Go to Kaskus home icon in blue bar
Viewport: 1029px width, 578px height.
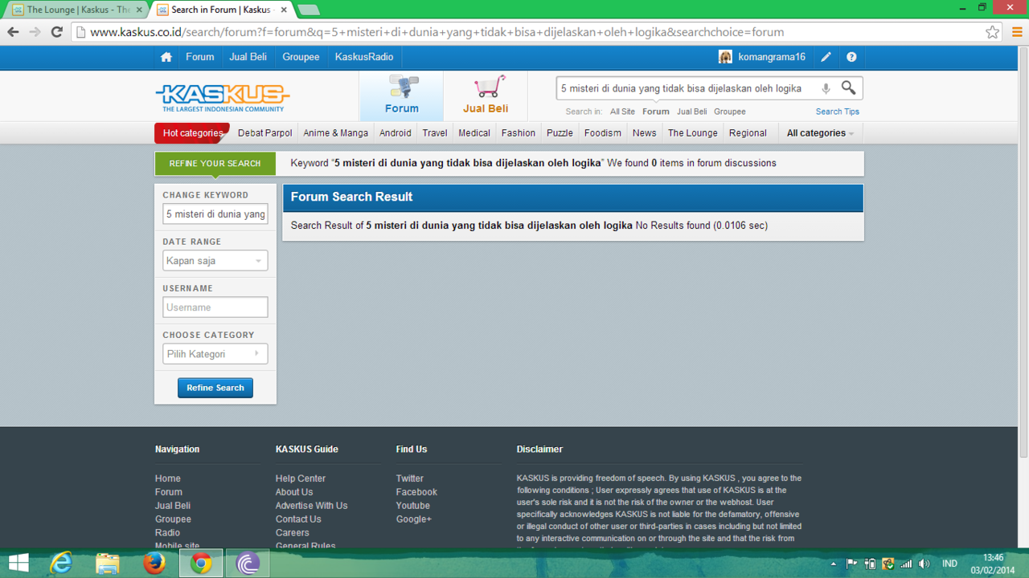click(x=166, y=57)
